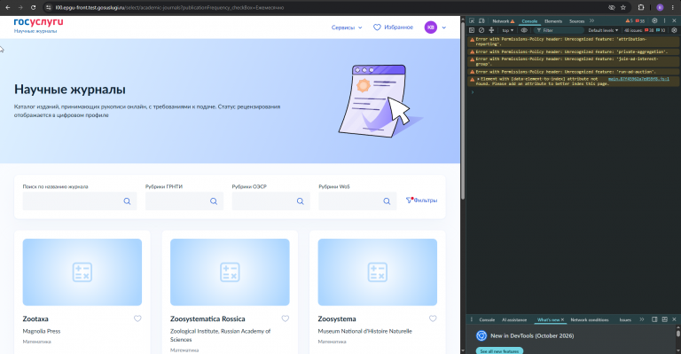Switch to DevTools Console tab
Screen dimensions: 681x354
529,20
